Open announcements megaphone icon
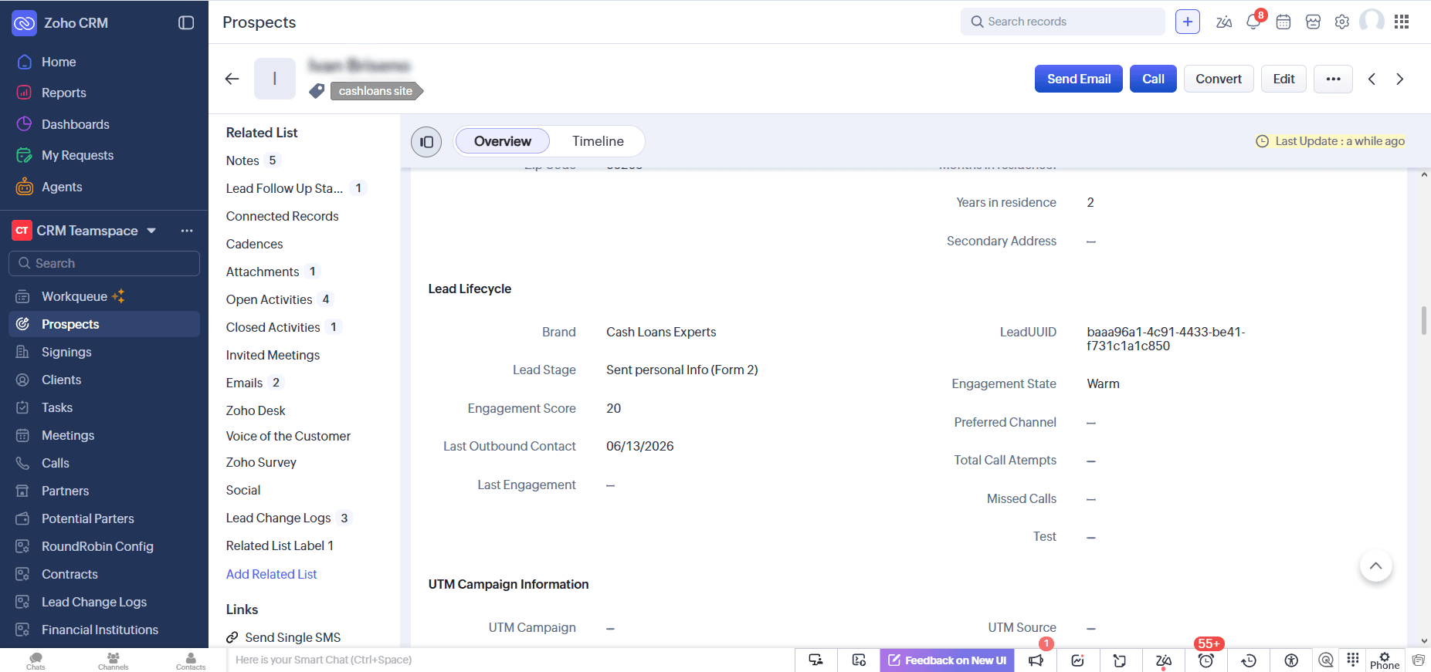The width and height of the screenshot is (1431, 672). pos(1036,660)
